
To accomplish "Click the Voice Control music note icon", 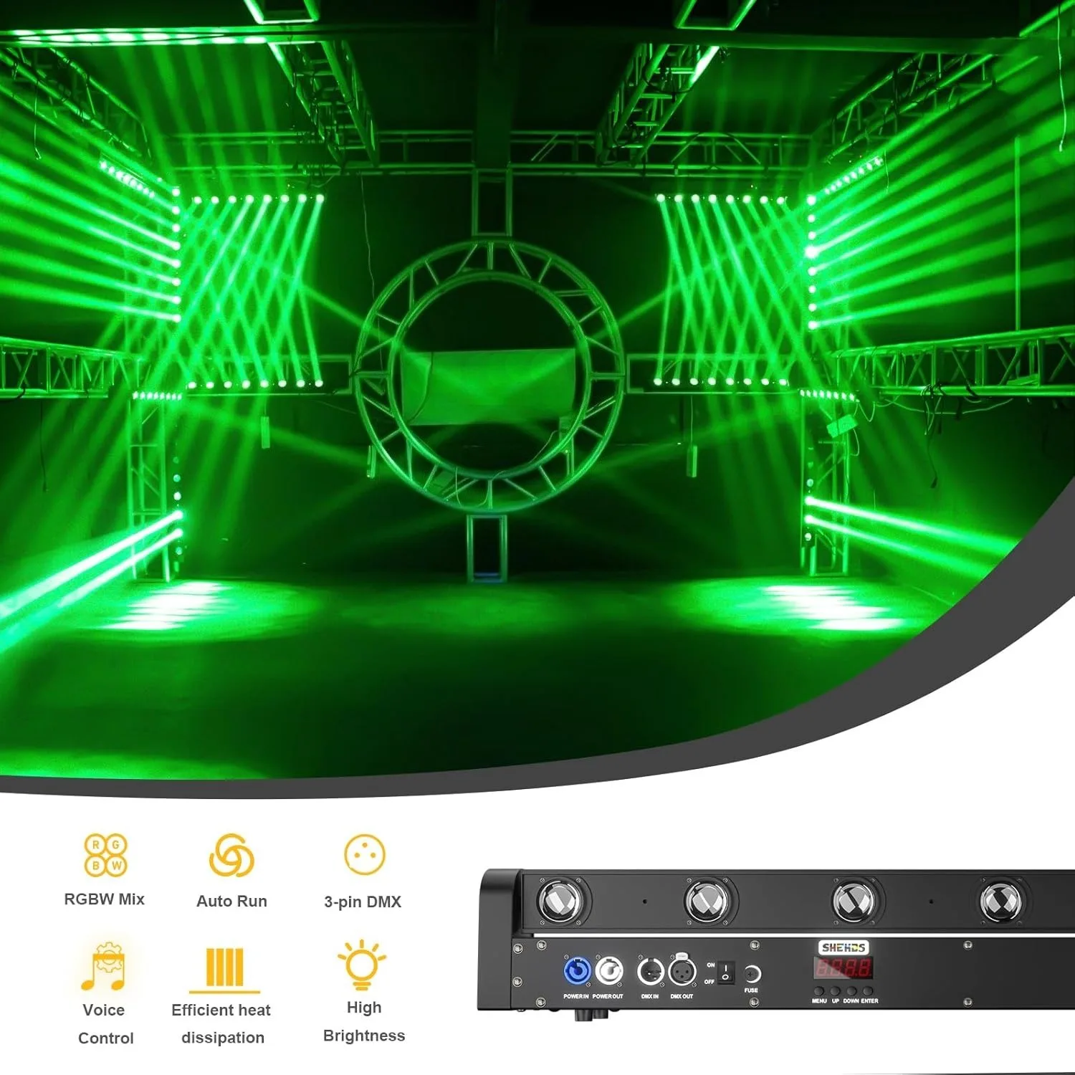I will click(x=103, y=966).
